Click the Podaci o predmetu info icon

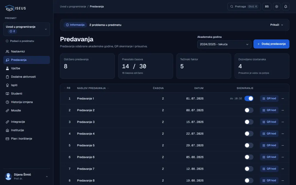tap(7, 41)
